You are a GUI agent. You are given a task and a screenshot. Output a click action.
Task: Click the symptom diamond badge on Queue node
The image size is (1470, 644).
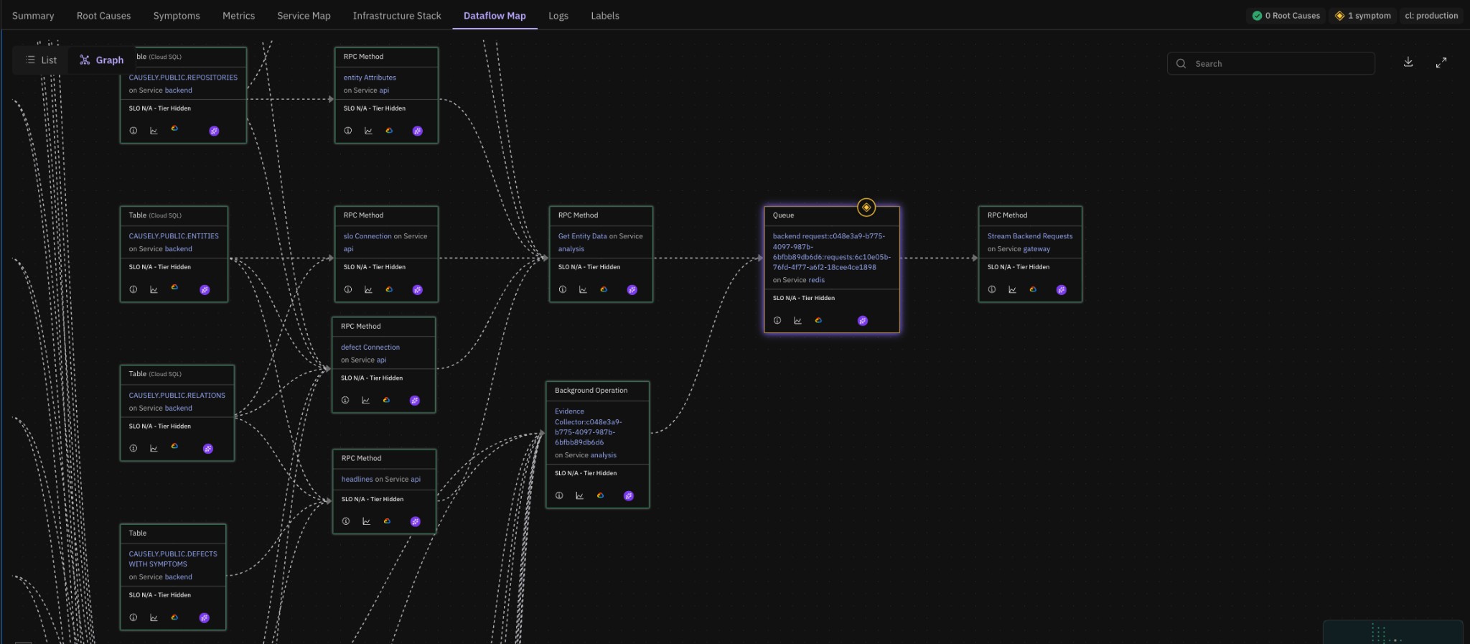[866, 207]
